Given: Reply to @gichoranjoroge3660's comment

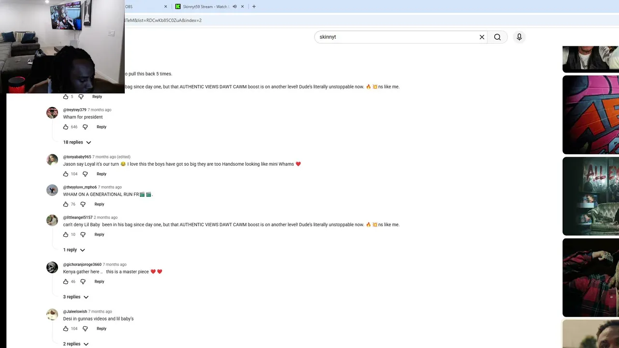Looking at the screenshot, I should [99, 282].
